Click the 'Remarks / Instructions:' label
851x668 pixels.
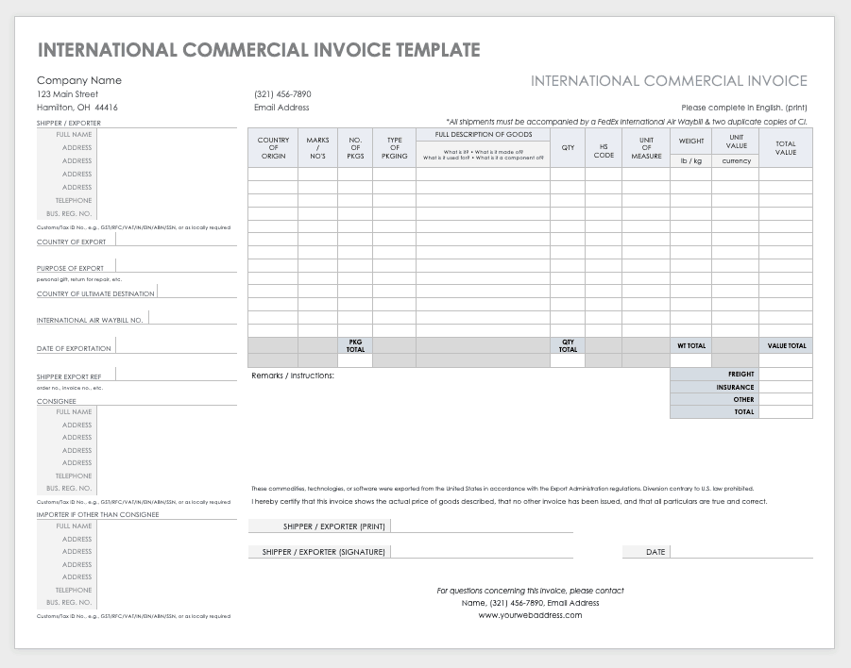293,376
